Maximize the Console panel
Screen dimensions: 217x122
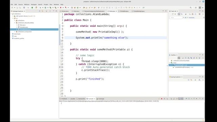click(203, 99)
